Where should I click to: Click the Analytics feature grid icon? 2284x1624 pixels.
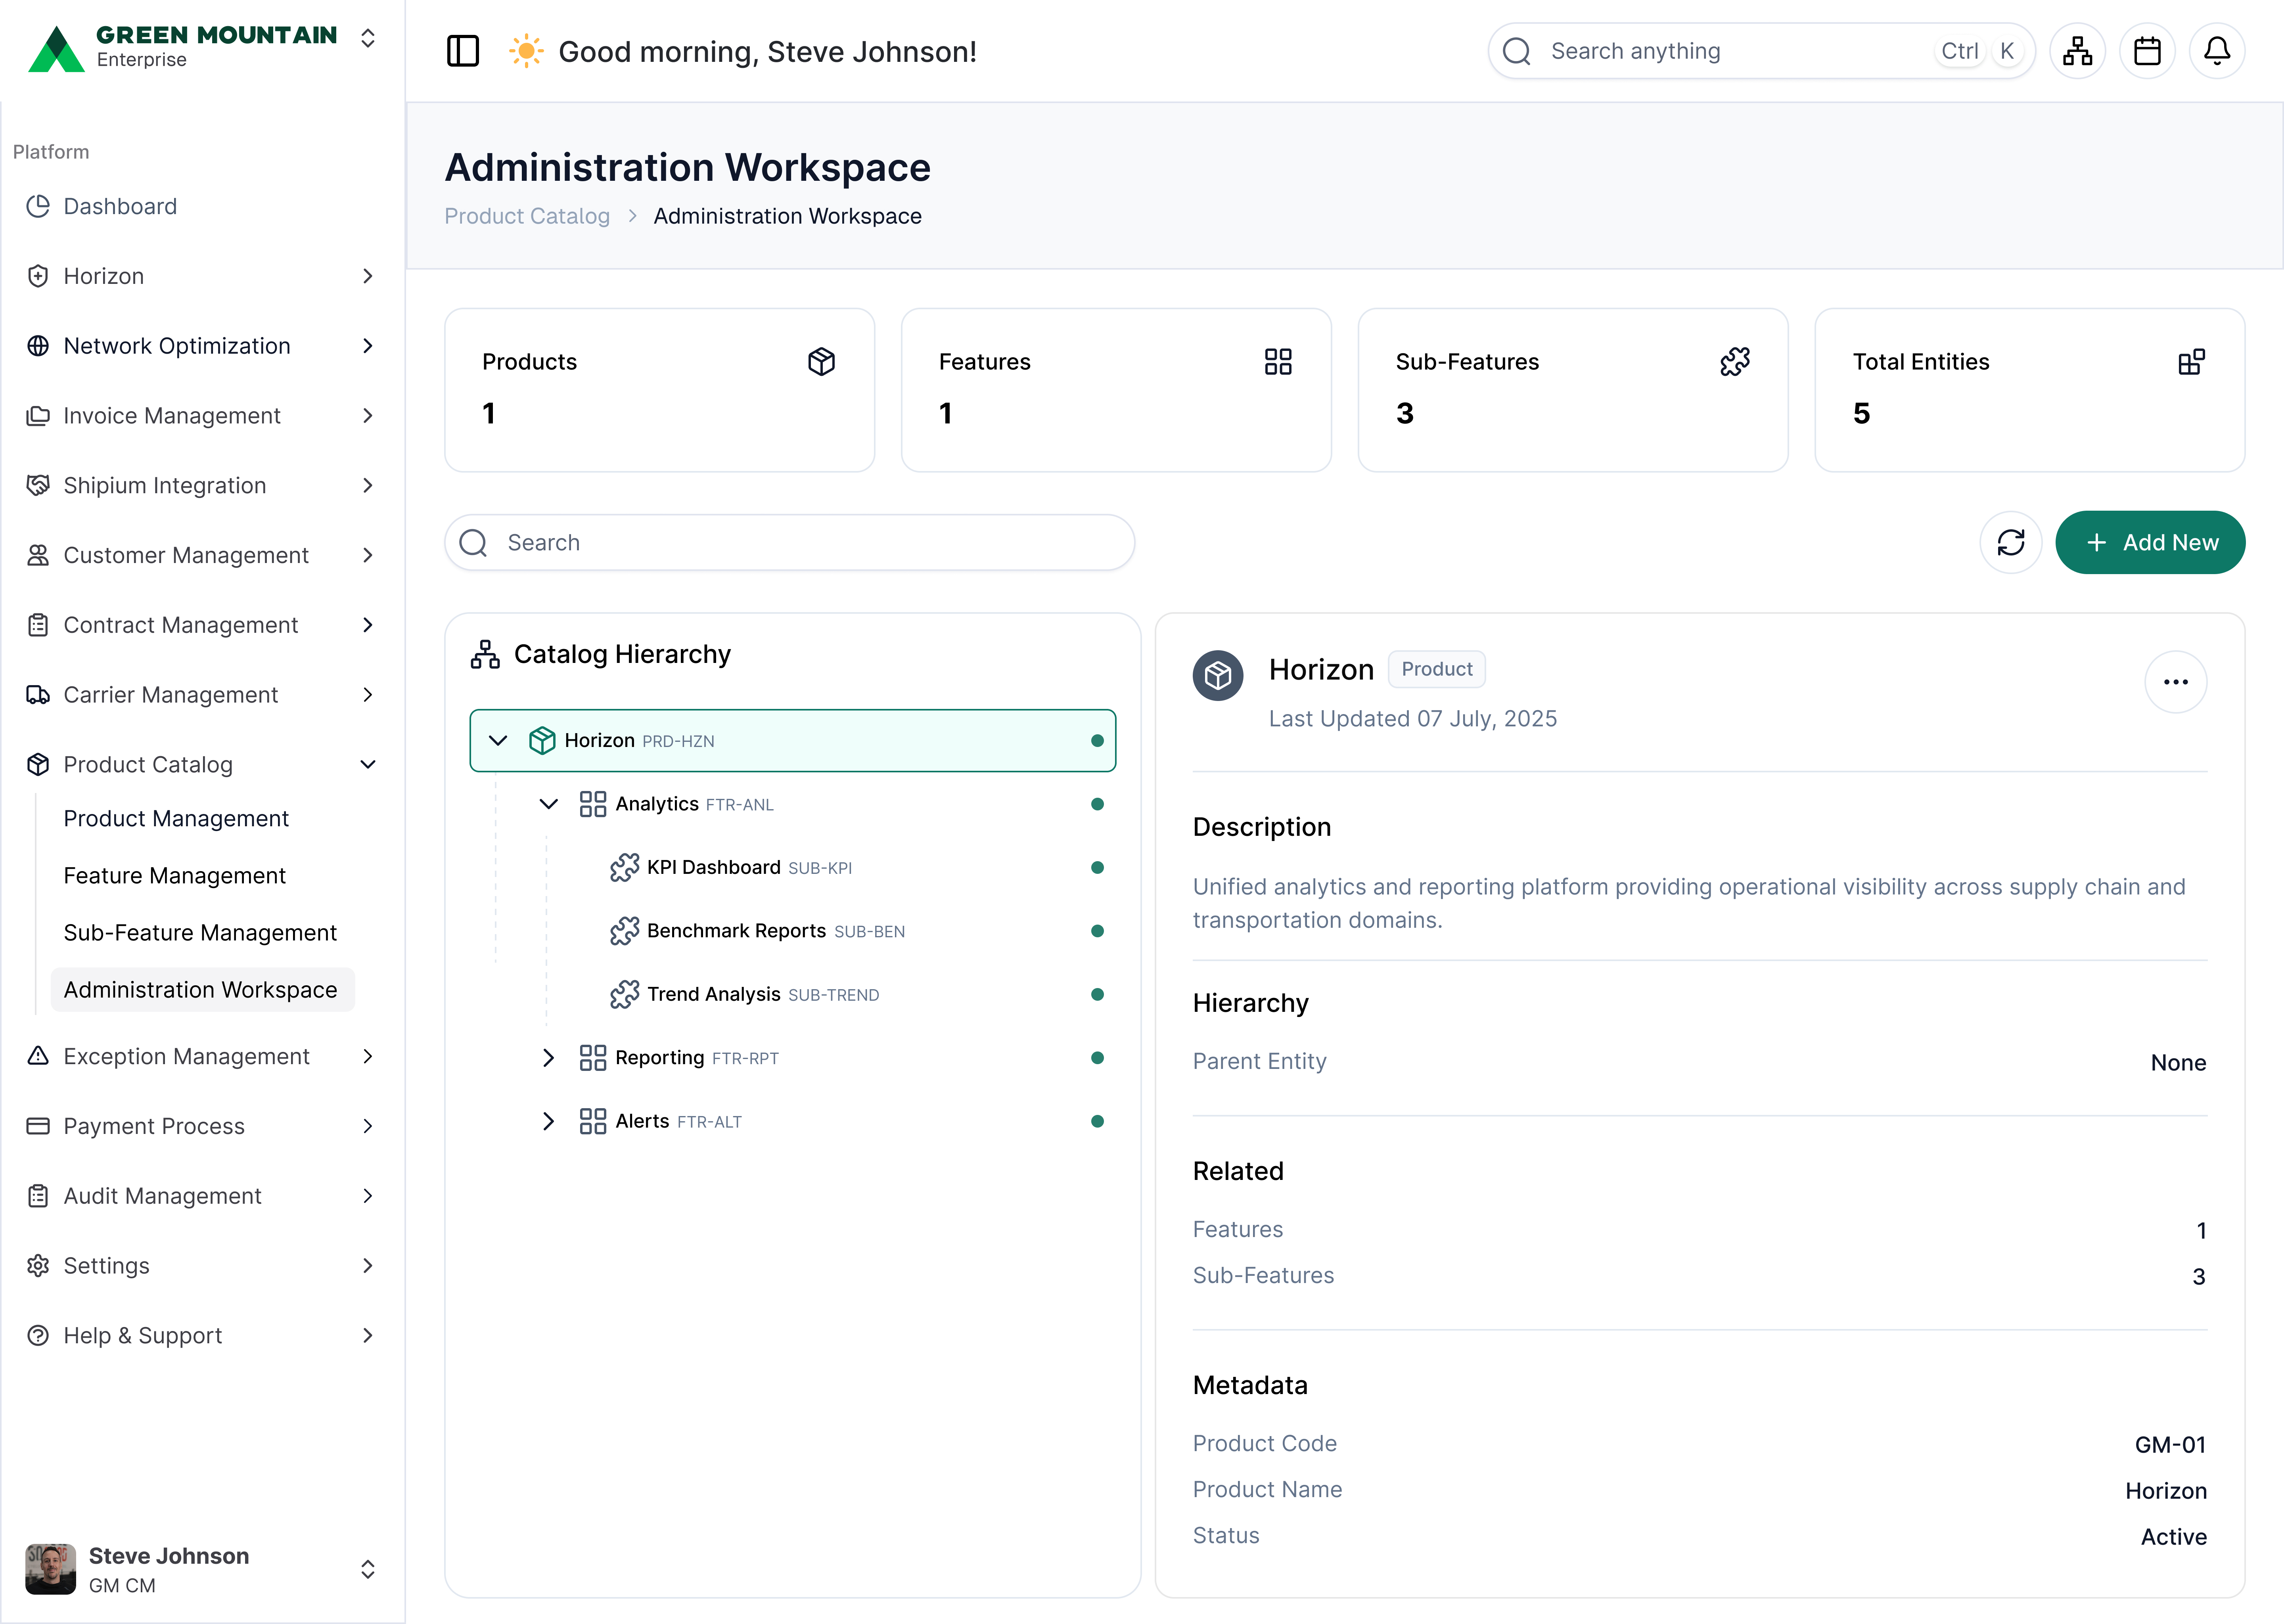click(x=593, y=804)
